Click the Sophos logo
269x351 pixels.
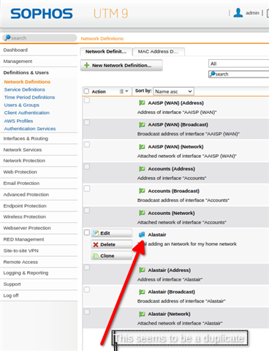tap(42, 14)
